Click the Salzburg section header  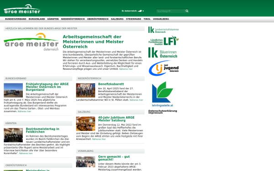[x=111, y=112]
